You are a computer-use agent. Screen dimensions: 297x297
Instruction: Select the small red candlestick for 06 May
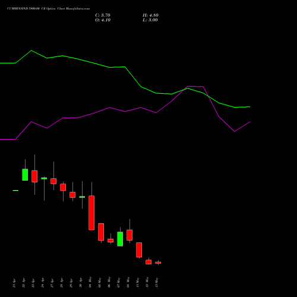(x=110, y=241)
